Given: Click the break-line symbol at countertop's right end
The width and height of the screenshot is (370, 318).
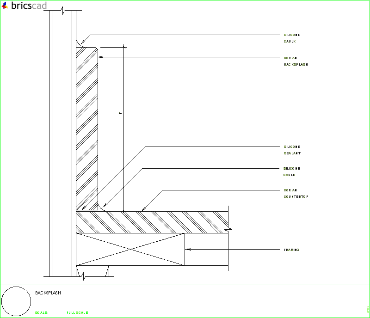Looking at the screenshot, I should [x=229, y=227].
